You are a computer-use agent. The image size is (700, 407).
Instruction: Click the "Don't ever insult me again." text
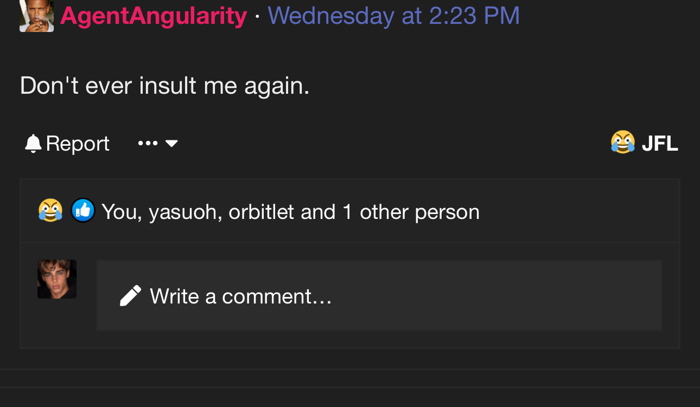[165, 86]
